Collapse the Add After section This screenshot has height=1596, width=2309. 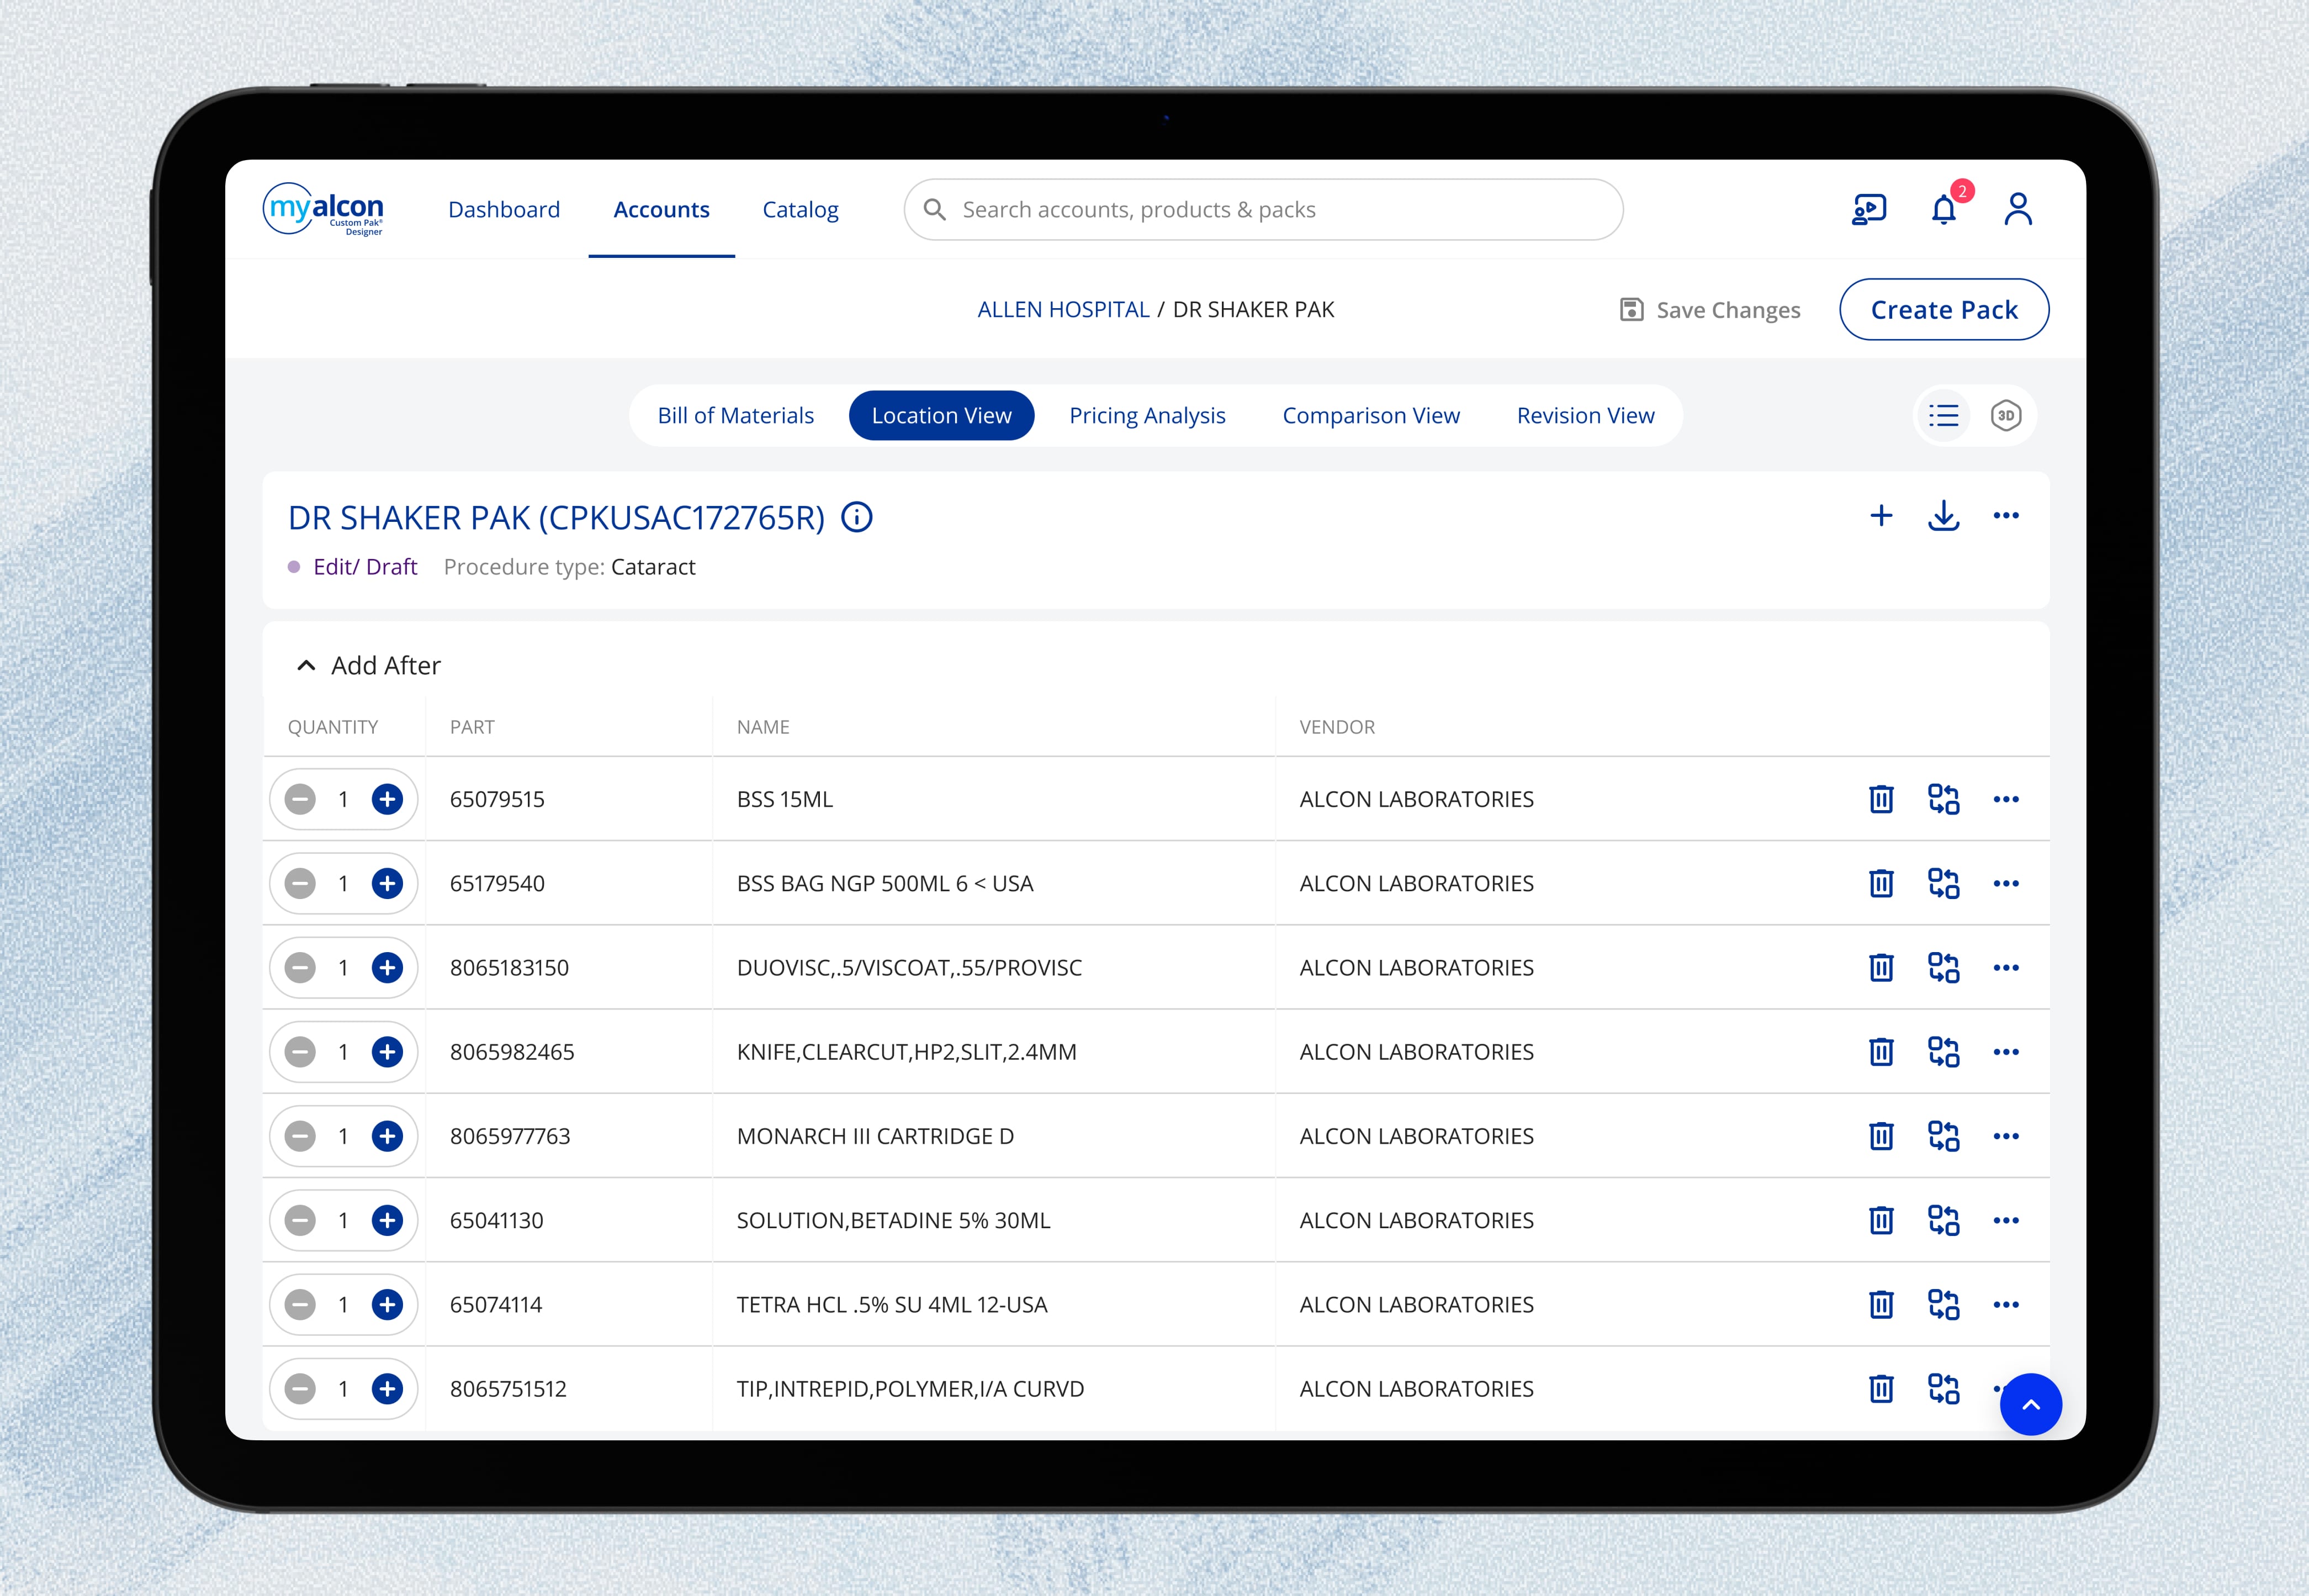306,665
